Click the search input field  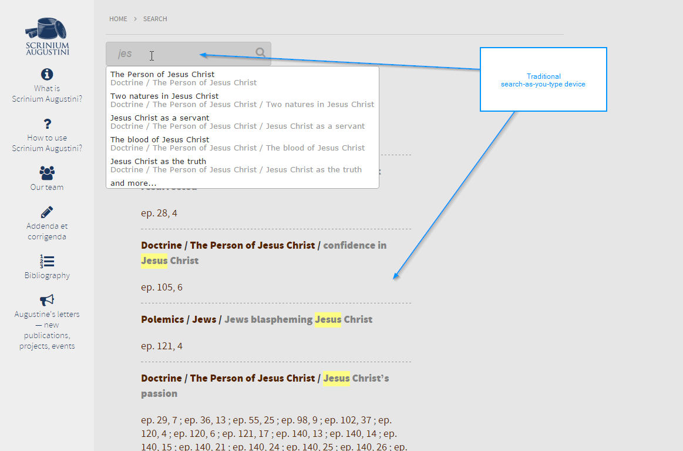coord(182,54)
